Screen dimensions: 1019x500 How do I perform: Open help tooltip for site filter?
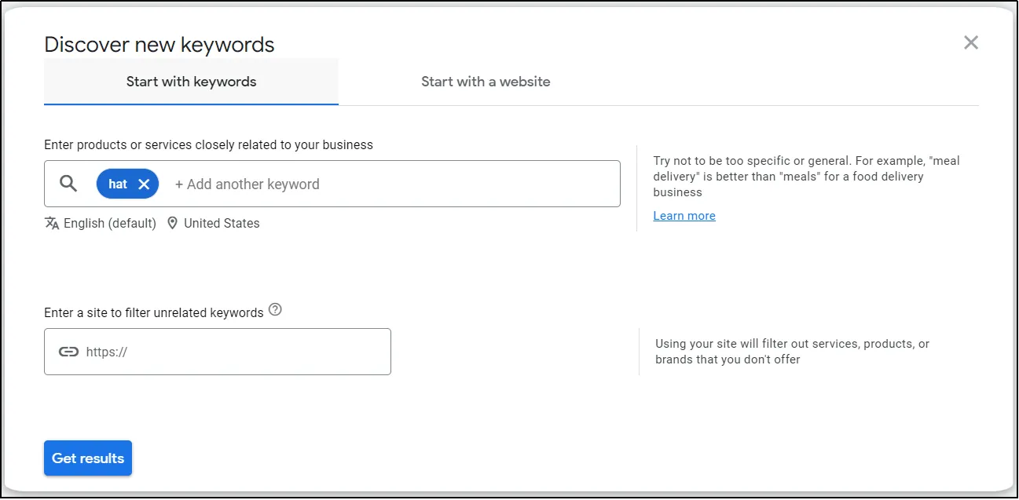tap(275, 310)
